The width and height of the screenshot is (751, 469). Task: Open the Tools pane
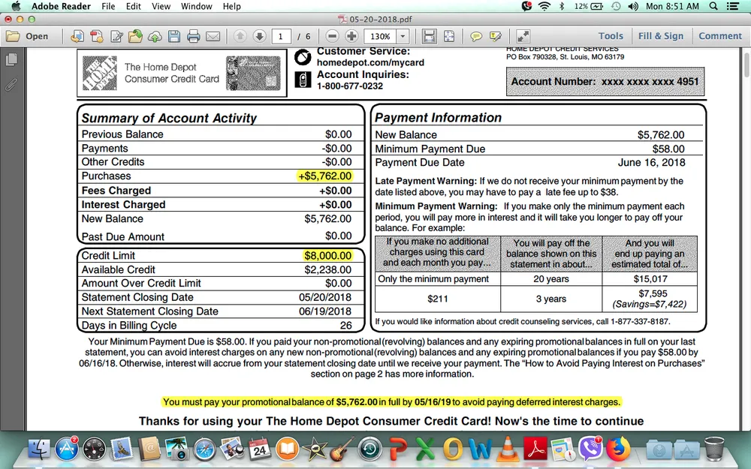611,36
